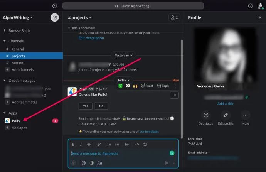Open more message actions vertical dots
Viewport: 266px width, 172px height.
175,86
